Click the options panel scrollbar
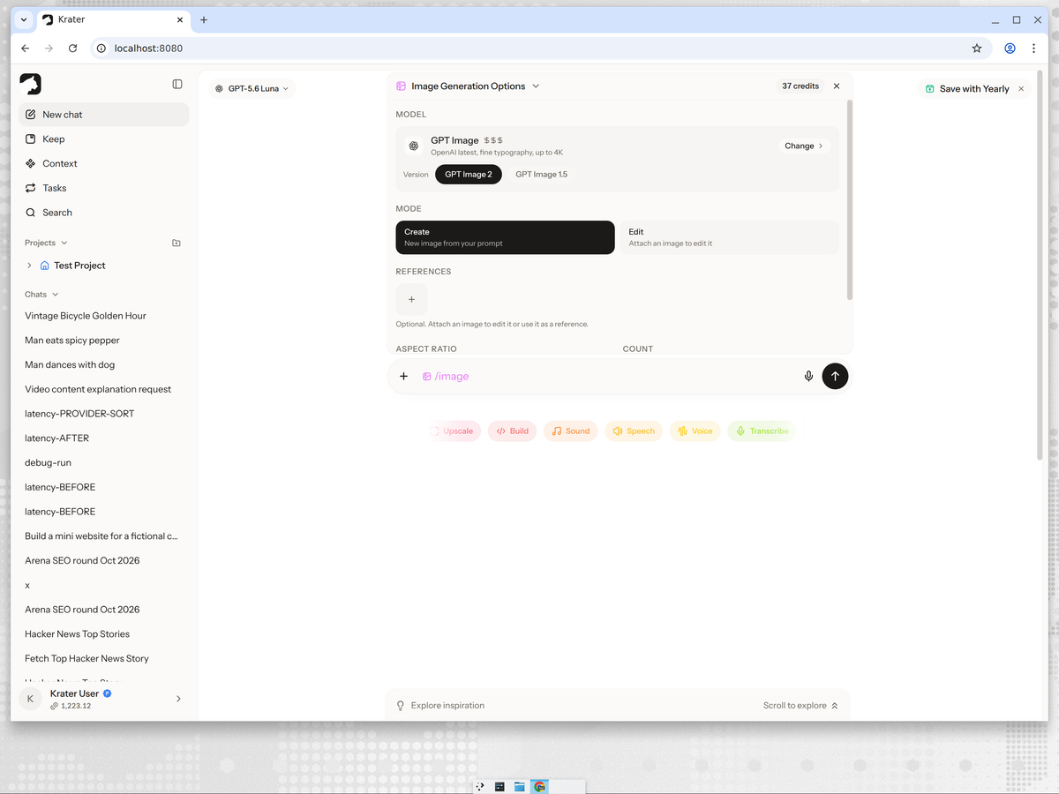The height and width of the screenshot is (794, 1059). coord(850,198)
